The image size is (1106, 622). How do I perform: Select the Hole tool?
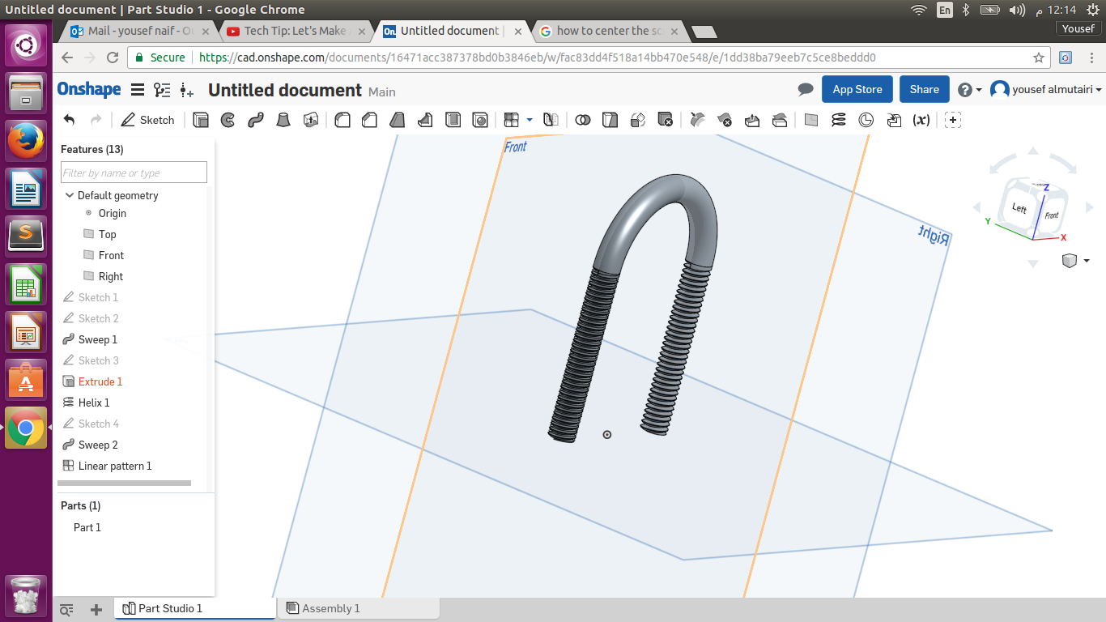[x=481, y=120]
